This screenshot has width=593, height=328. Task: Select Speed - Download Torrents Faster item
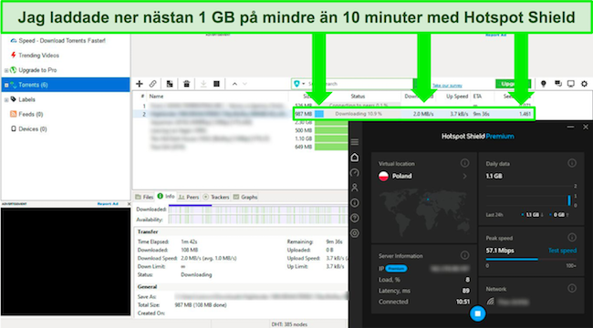62,40
